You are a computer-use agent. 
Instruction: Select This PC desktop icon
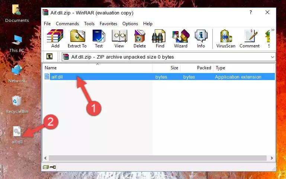click(x=17, y=44)
